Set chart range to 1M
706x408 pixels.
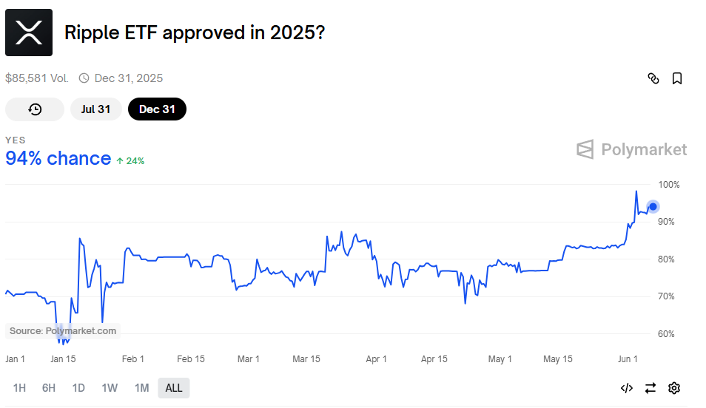click(x=141, y=388)
